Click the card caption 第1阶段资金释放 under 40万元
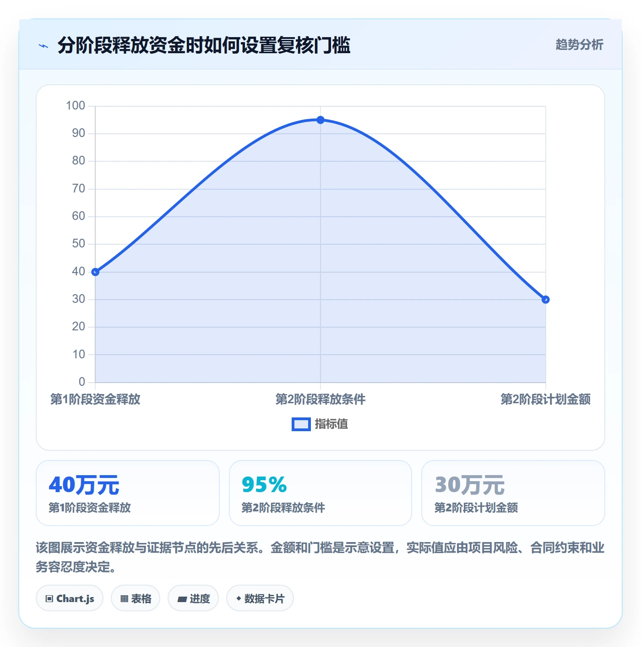Screen dimensions: 641x647 click(90, 508)
